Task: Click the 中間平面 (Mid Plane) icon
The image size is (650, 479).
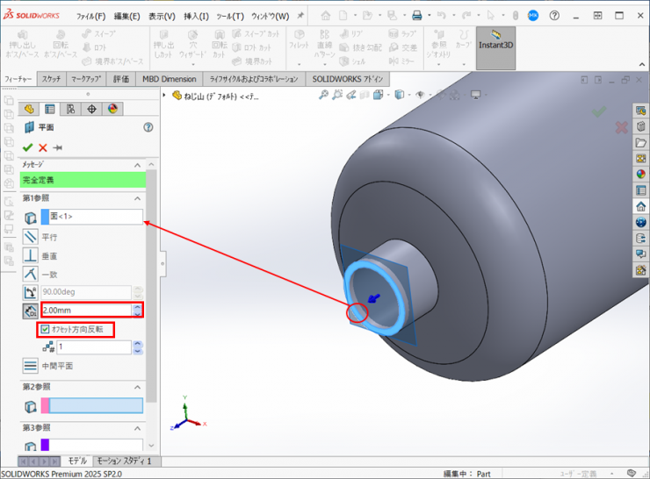Action: 31,366
